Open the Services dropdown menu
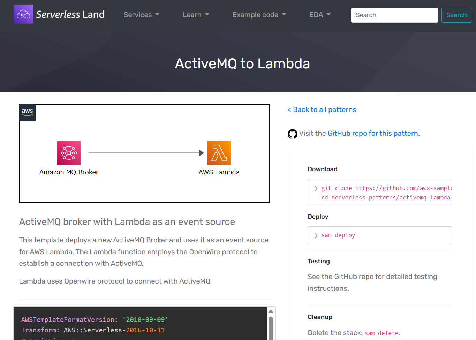This screenshot has height=340, width=476. click(141, 15)
